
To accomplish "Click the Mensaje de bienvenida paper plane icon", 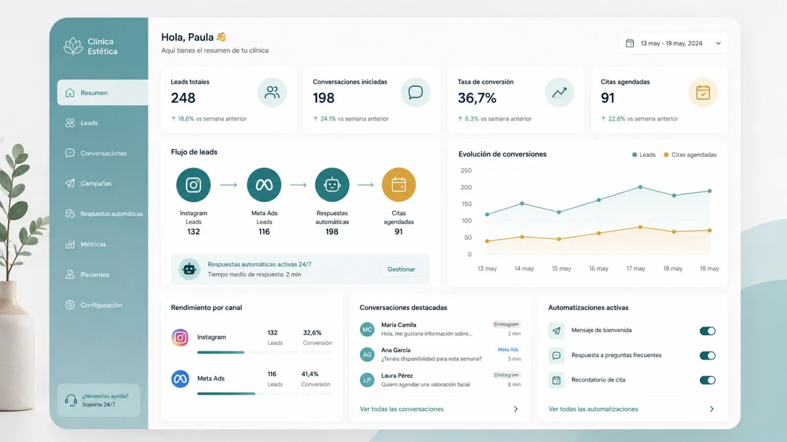I will coord(556,331).
